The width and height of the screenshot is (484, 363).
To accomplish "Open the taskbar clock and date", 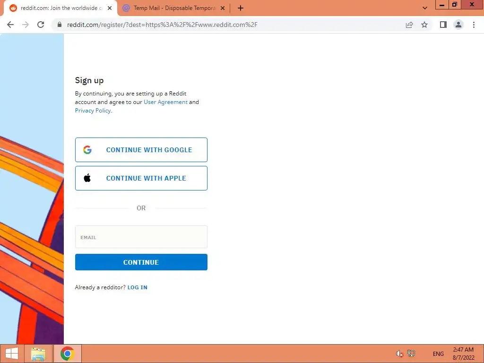I will pyautogui.click(x=463, y=354).
